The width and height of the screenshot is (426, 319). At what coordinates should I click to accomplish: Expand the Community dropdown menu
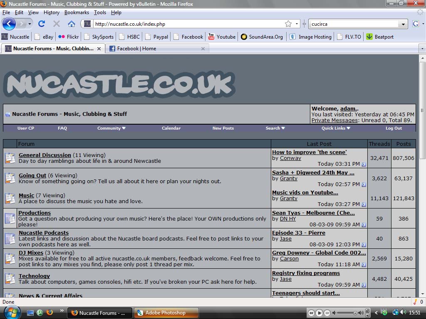[x=111, y=128]
